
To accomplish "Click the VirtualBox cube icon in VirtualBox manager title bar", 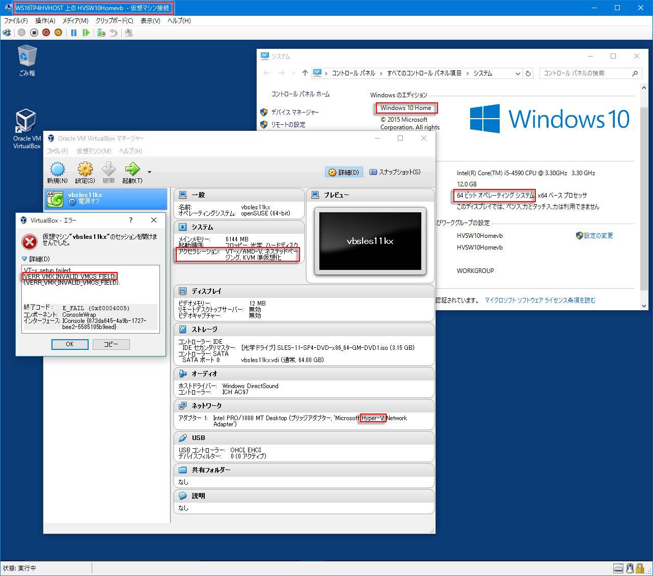I will coord(51,138).
